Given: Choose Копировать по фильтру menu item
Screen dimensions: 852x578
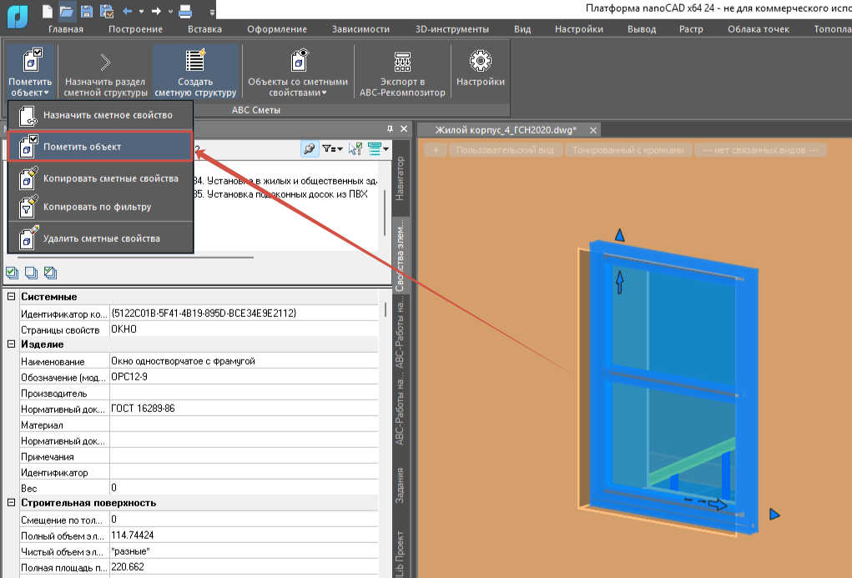Looking at the screenshot, I should [x=100, y=207].
